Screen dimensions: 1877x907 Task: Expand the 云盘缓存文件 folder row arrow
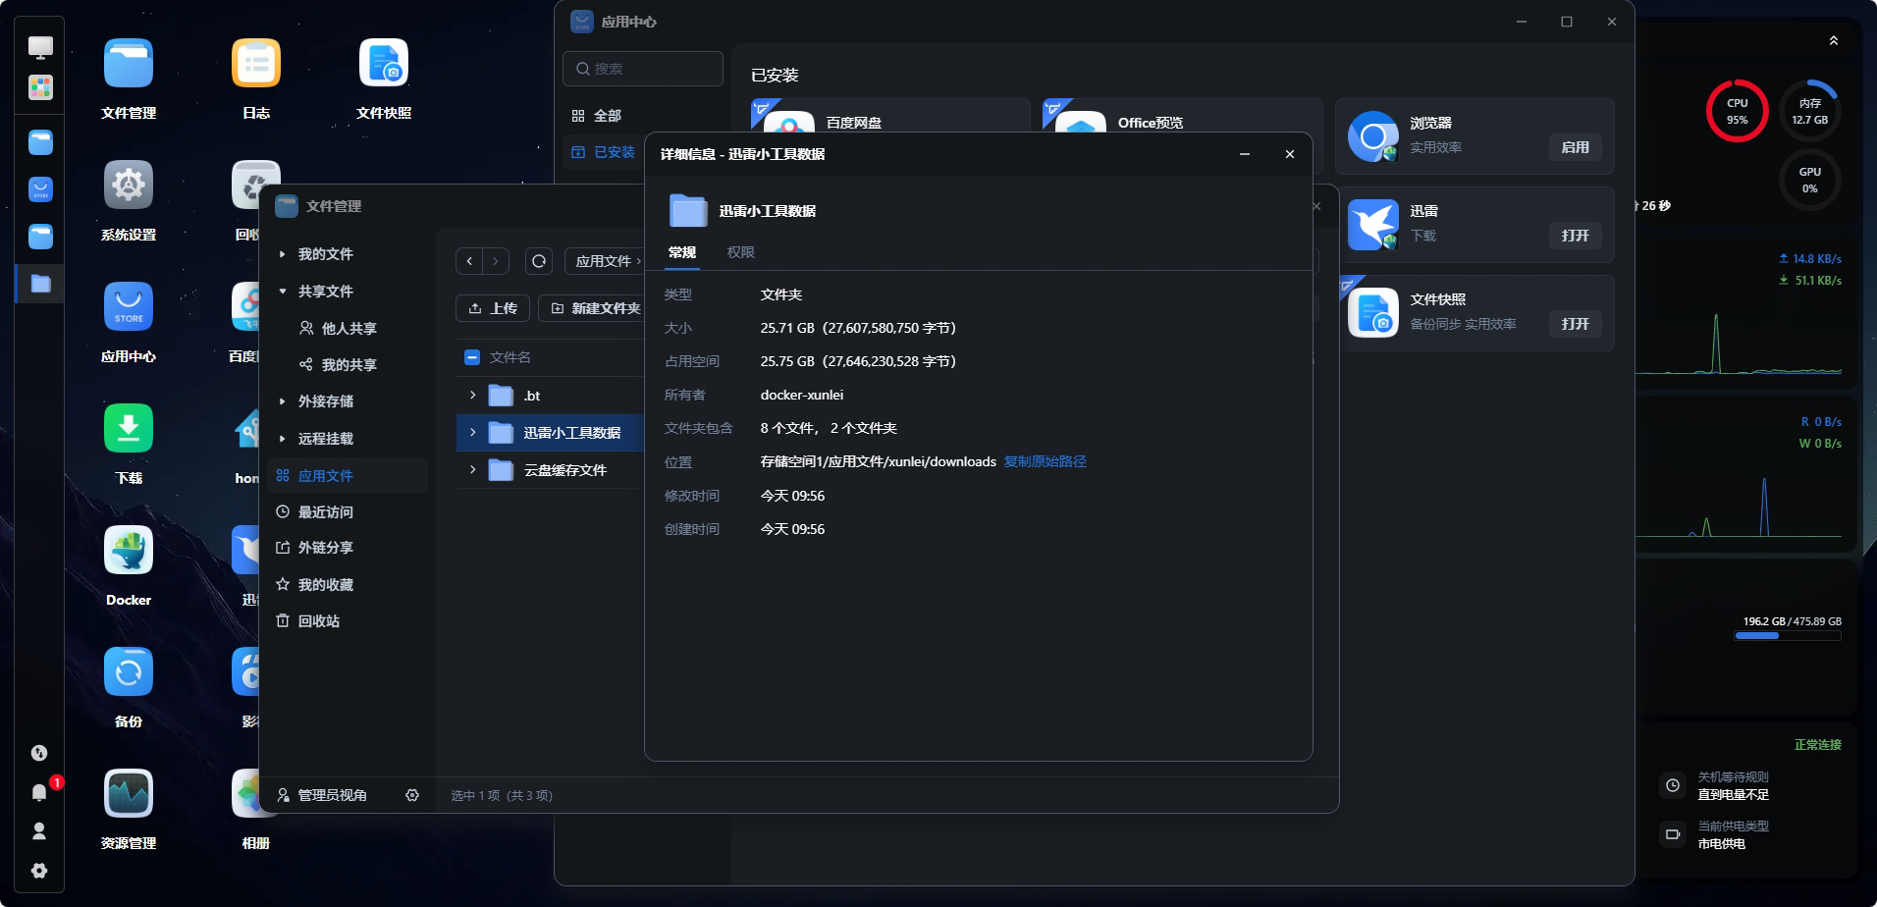(x=472, y=470)
